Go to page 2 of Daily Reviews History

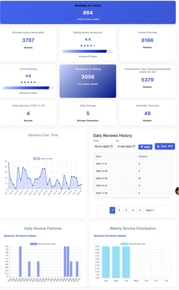point(119,210)
